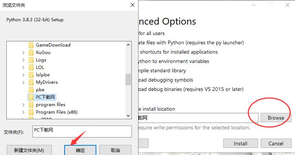This screenshot has width=295, height=155.
Task: Create a folder with 新建文件夹(M)
Action: click(29, 150)
